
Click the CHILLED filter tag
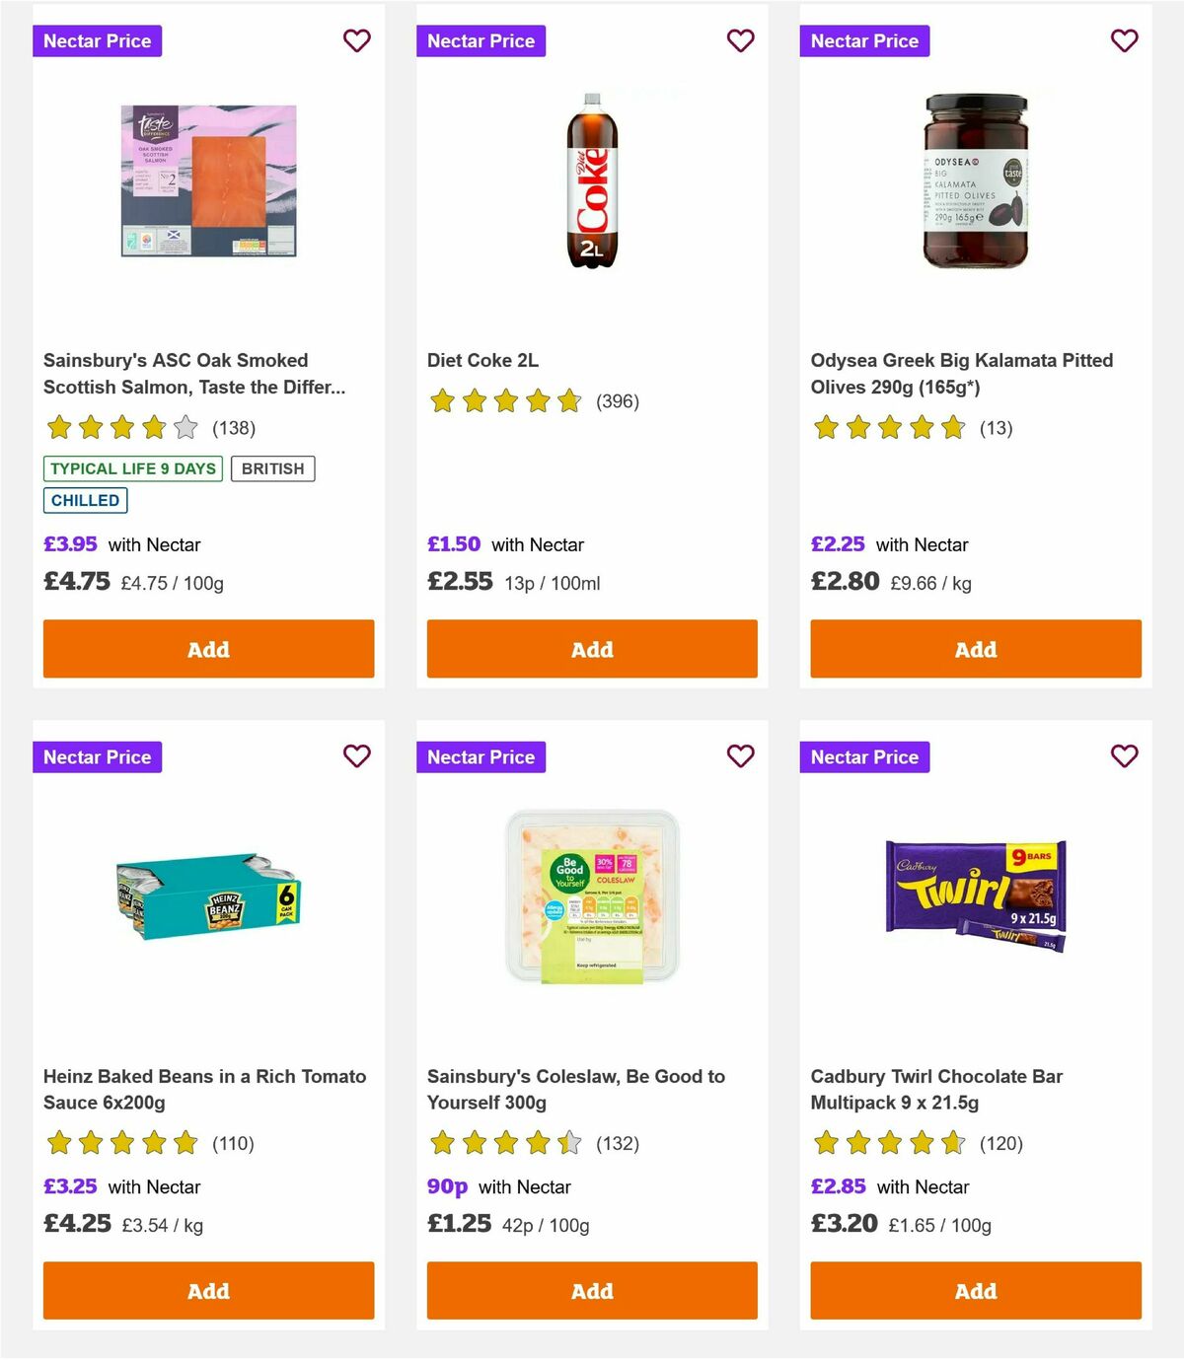click(x=85, y=500)
